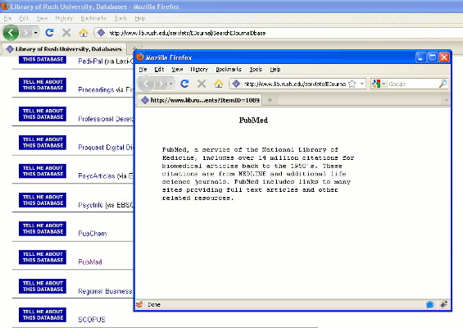463x328 pixels.
Task: Click Back arrow in popup Firefox window
Action: click(146, 84)
